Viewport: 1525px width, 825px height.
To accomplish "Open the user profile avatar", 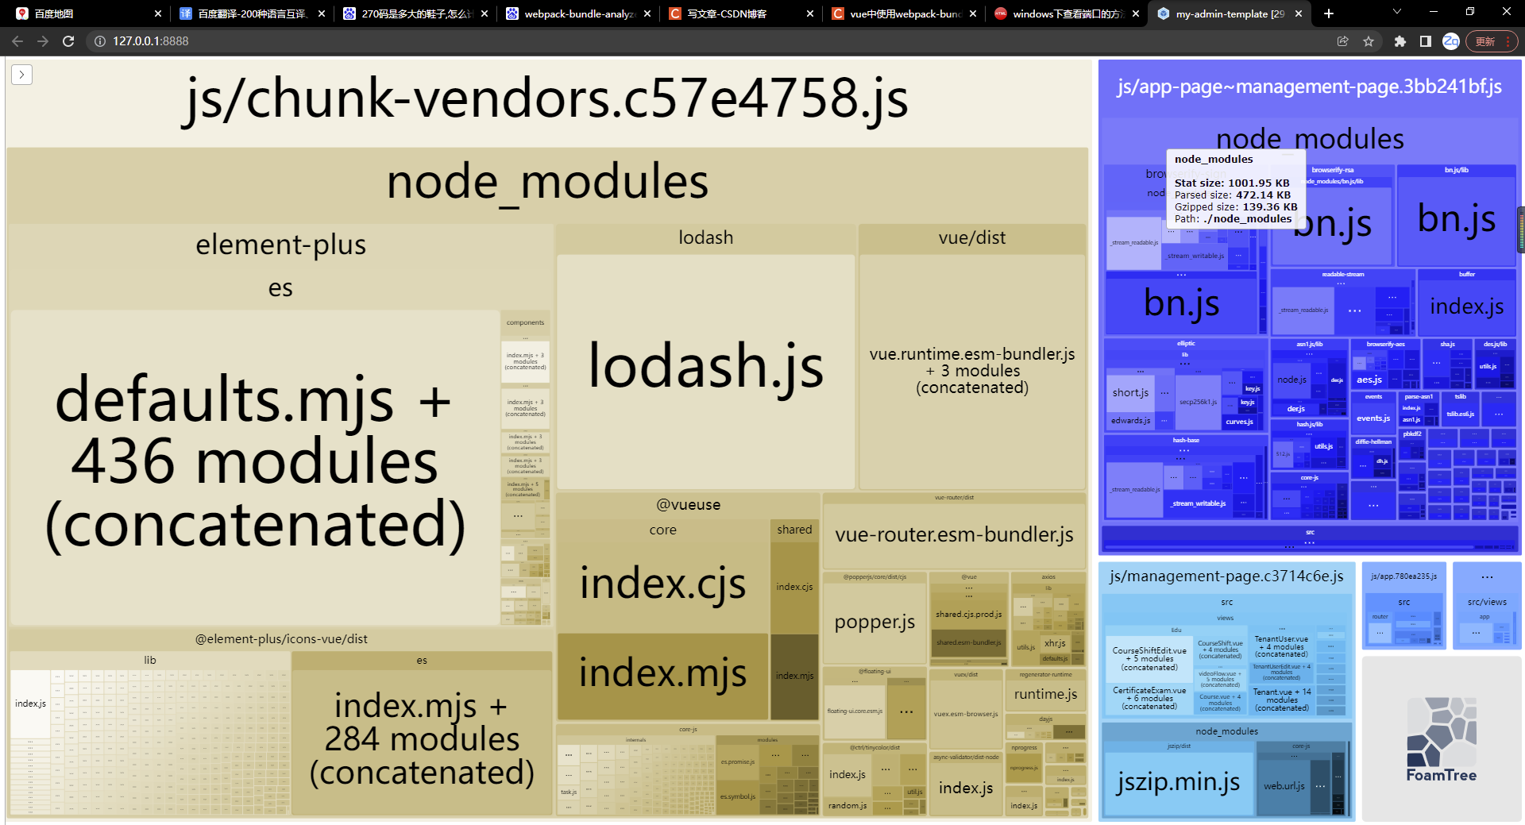I will pos(1450,41).
